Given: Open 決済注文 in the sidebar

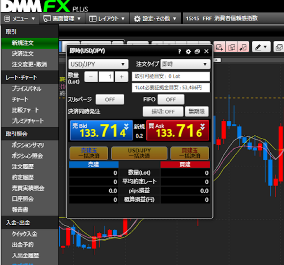Looking at the screenshot, I should click(30, 53).
